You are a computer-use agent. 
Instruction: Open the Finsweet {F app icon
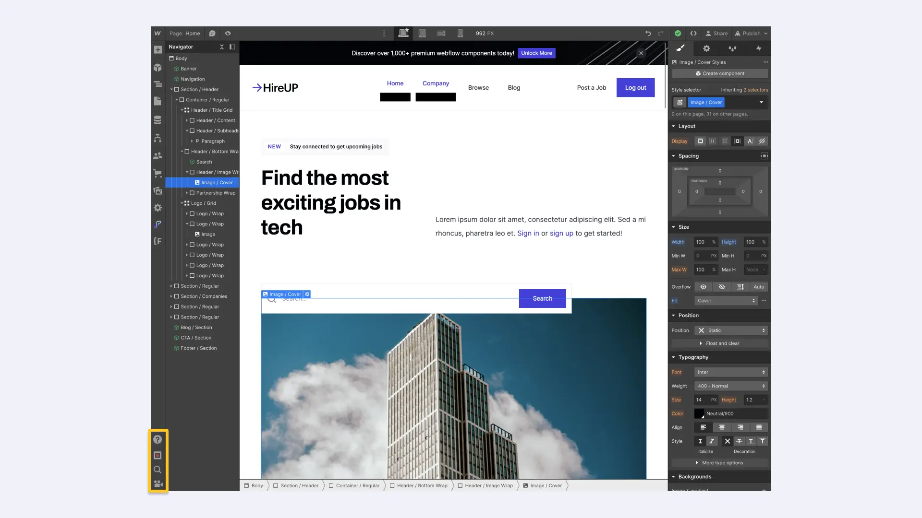coord(158,241)
